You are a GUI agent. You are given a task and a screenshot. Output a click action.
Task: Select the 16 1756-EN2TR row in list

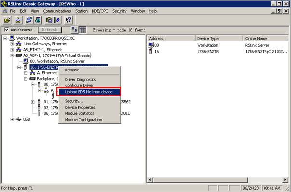(217, 52)
